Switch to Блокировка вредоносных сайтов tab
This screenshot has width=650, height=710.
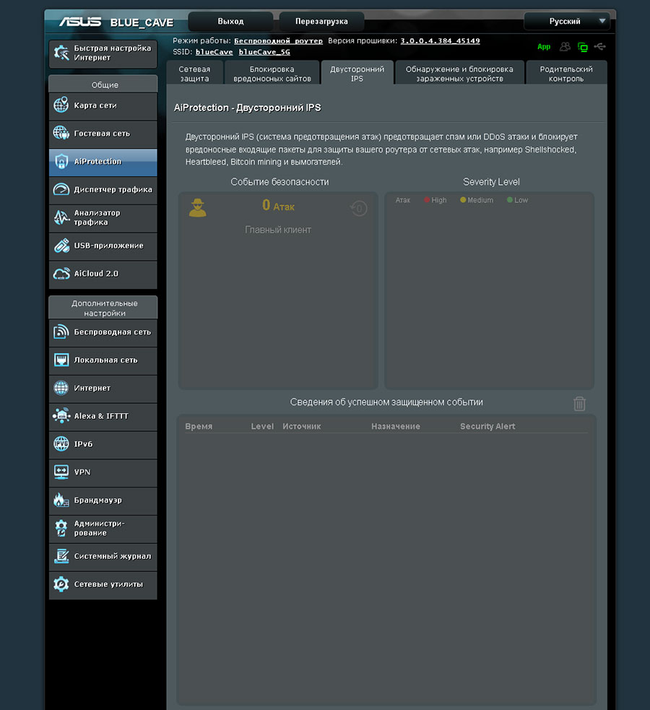pos(272,74)
